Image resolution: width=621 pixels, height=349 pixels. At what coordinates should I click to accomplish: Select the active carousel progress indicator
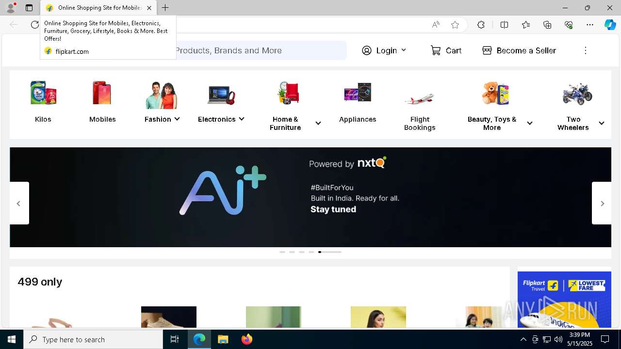(x=330, y=252)
